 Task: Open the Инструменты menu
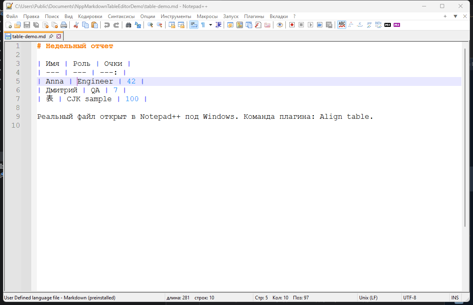pyautogui.click(x=176, y=16)
